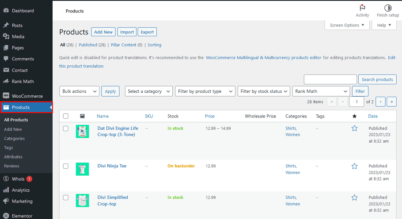
Task: Expand the Screen Options panel
Action: [347, 25]
